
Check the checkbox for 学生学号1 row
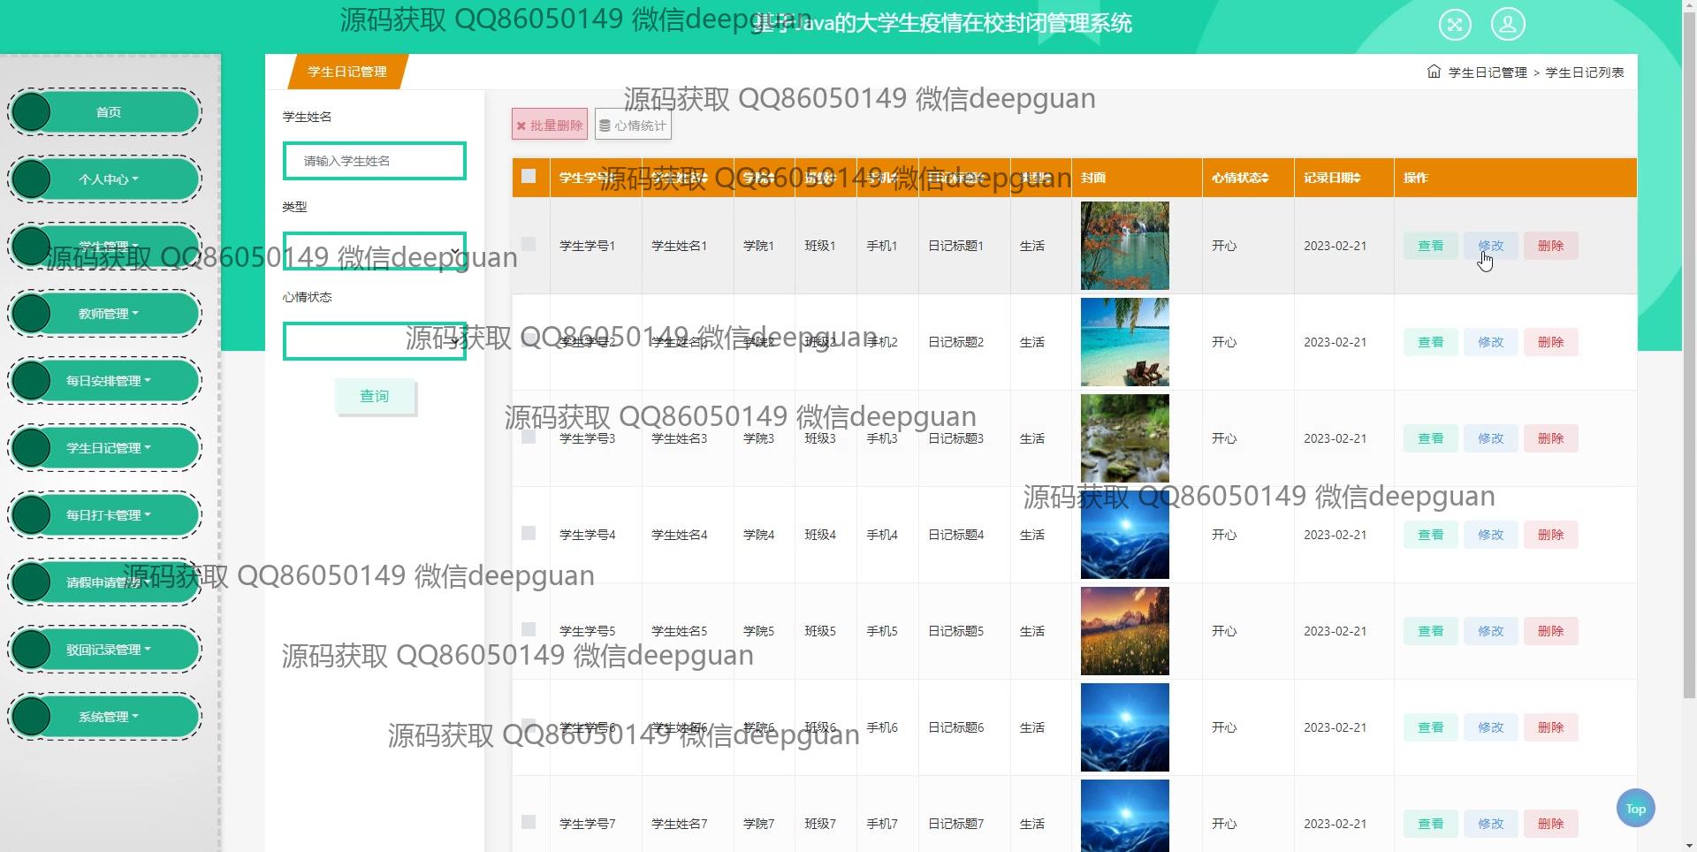529,244
